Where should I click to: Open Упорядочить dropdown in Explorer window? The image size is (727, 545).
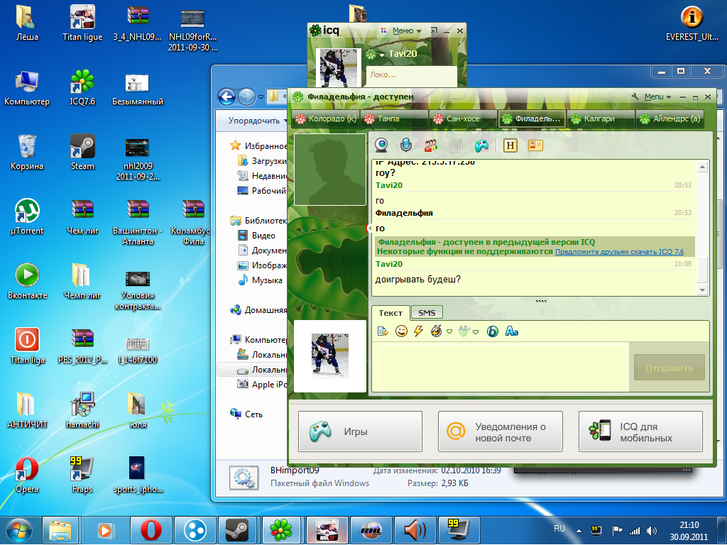click(256, 121)
